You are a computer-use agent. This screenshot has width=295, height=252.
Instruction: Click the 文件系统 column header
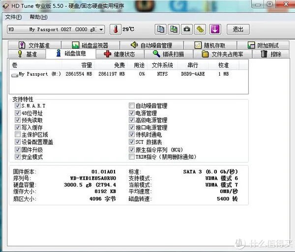tap(162, 65)
